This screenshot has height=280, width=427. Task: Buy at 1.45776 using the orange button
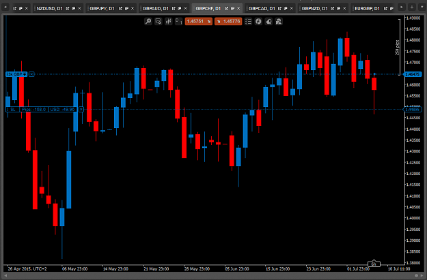(x=228, y=21)
